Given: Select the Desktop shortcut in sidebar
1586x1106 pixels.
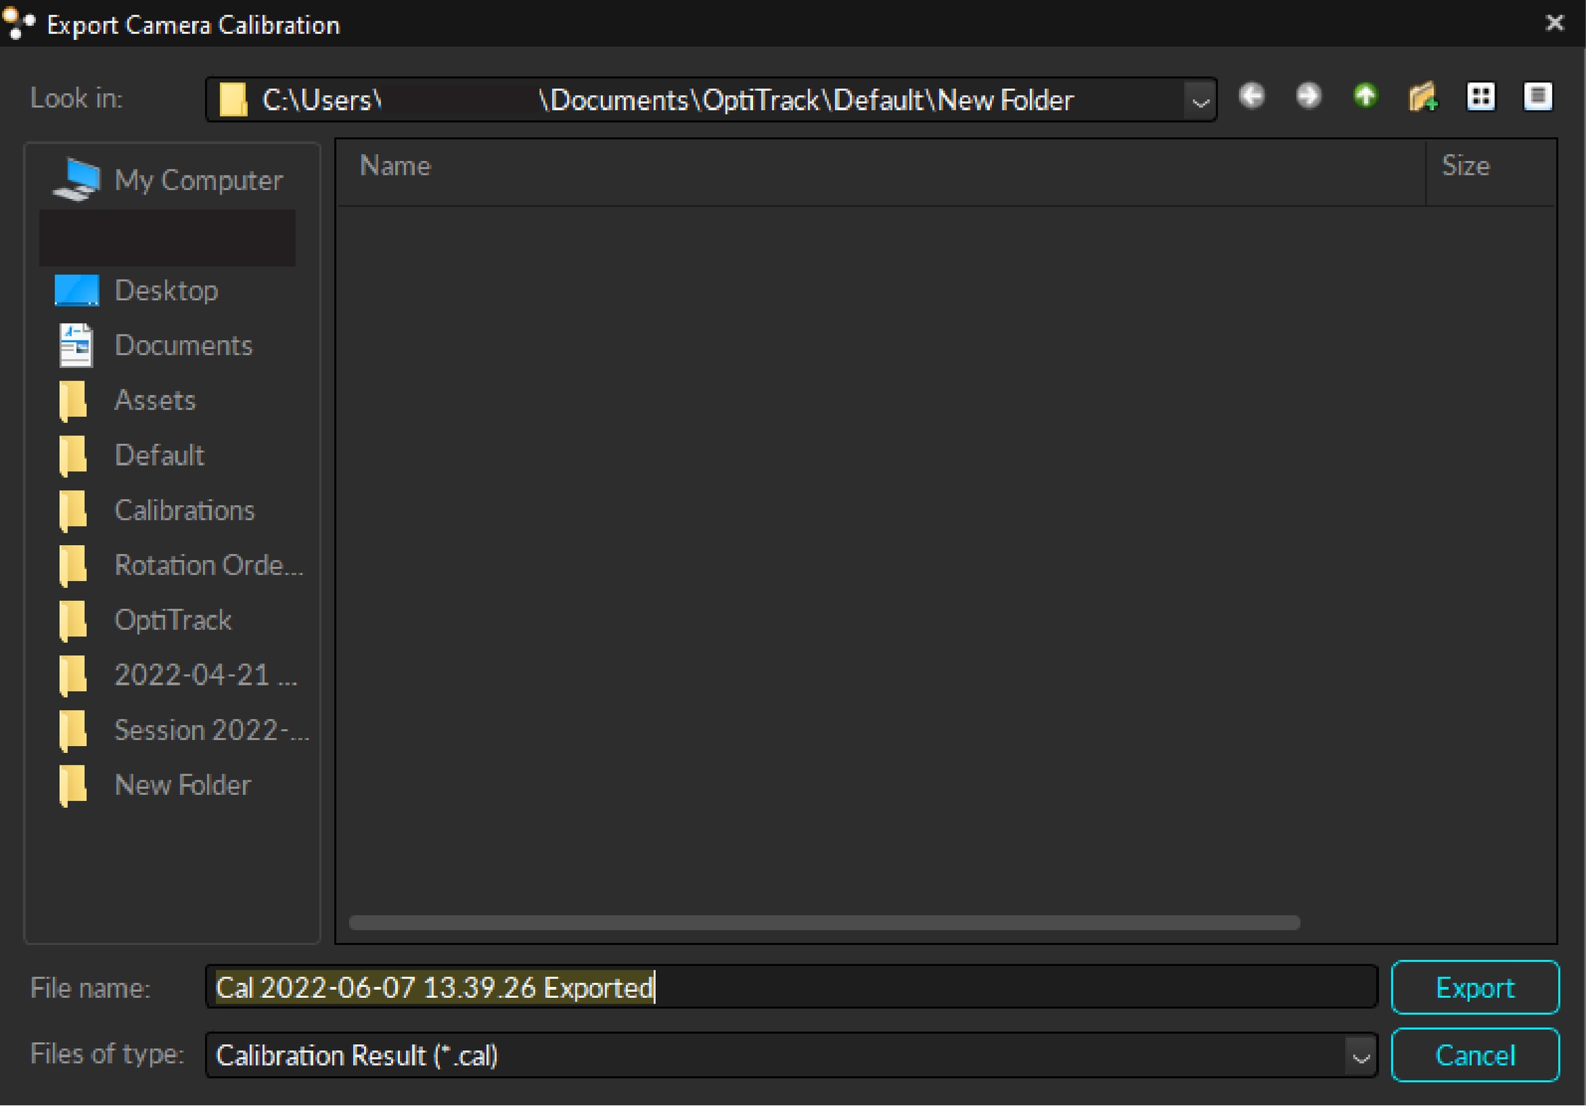Looking at the screenshot, I should point(167,291).
